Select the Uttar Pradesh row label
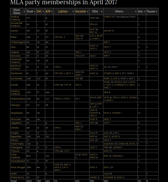Image resolution: width=168 pixels, height=182 pixels. click(18, 156)
